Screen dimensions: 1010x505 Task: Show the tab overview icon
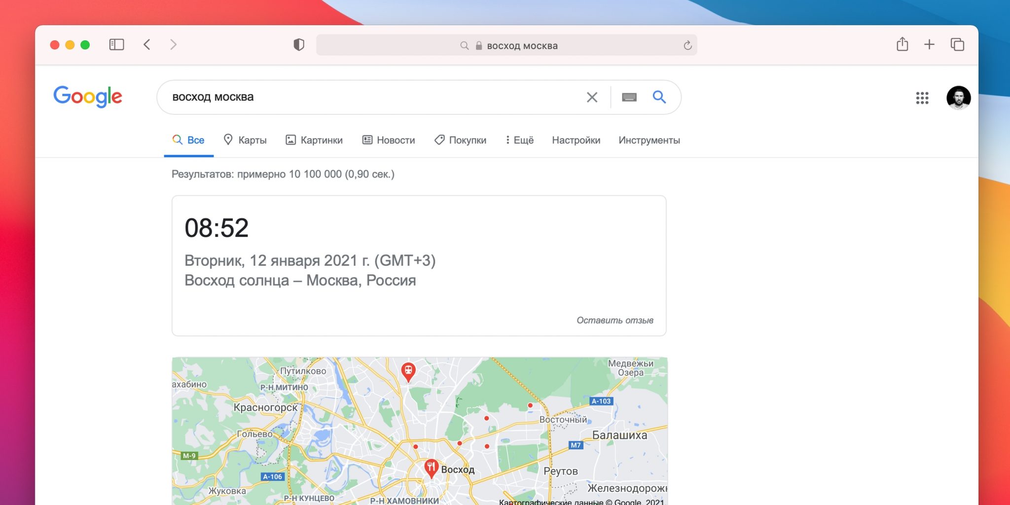click(x=957, y=44)
